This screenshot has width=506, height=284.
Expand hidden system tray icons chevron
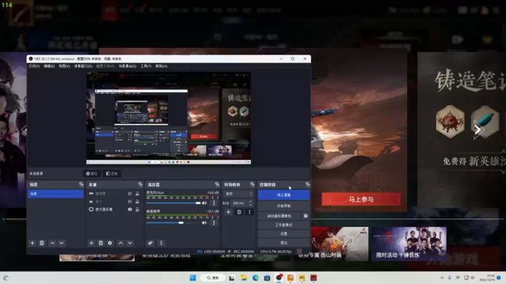441,278
